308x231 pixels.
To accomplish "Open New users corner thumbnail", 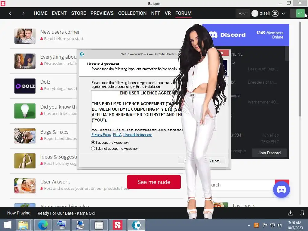I will tap(25, 36).
